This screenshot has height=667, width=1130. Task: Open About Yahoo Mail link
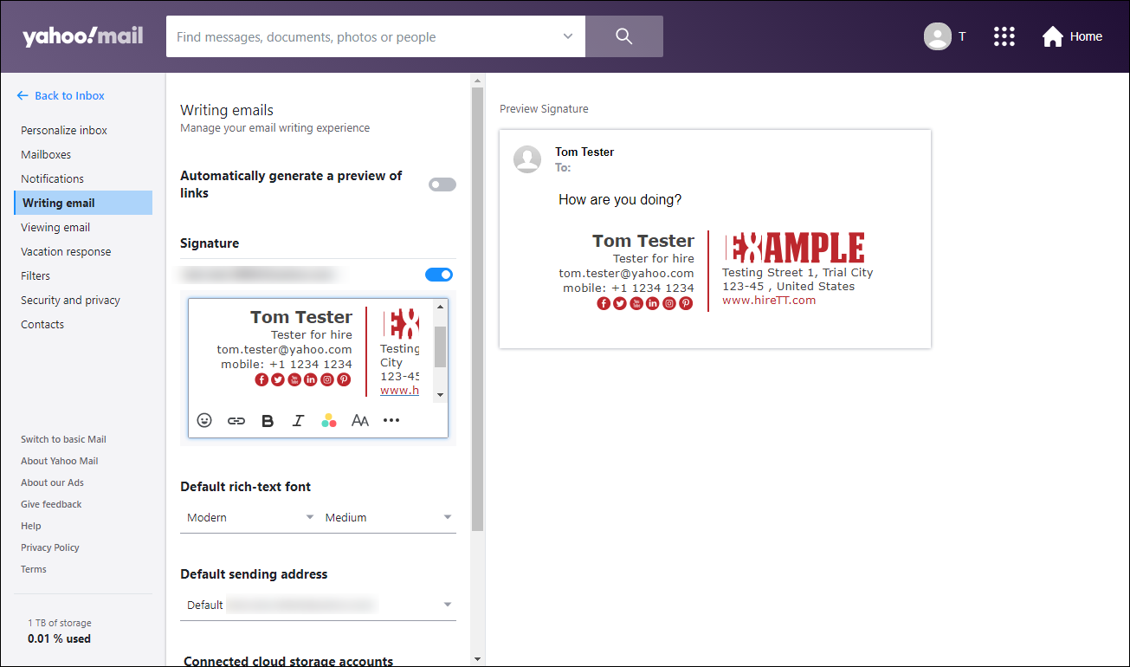[x=60, y=461]
